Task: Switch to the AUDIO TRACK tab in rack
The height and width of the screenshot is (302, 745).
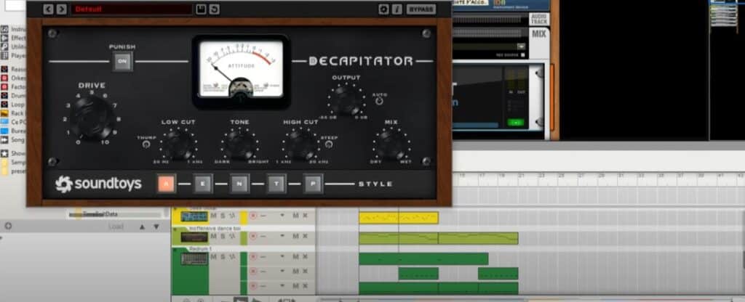Action: pos(539,20)
